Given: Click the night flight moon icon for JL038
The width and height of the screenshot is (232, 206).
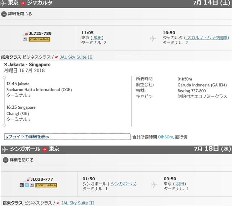Looking at the screenshot, I should (22, 185).
